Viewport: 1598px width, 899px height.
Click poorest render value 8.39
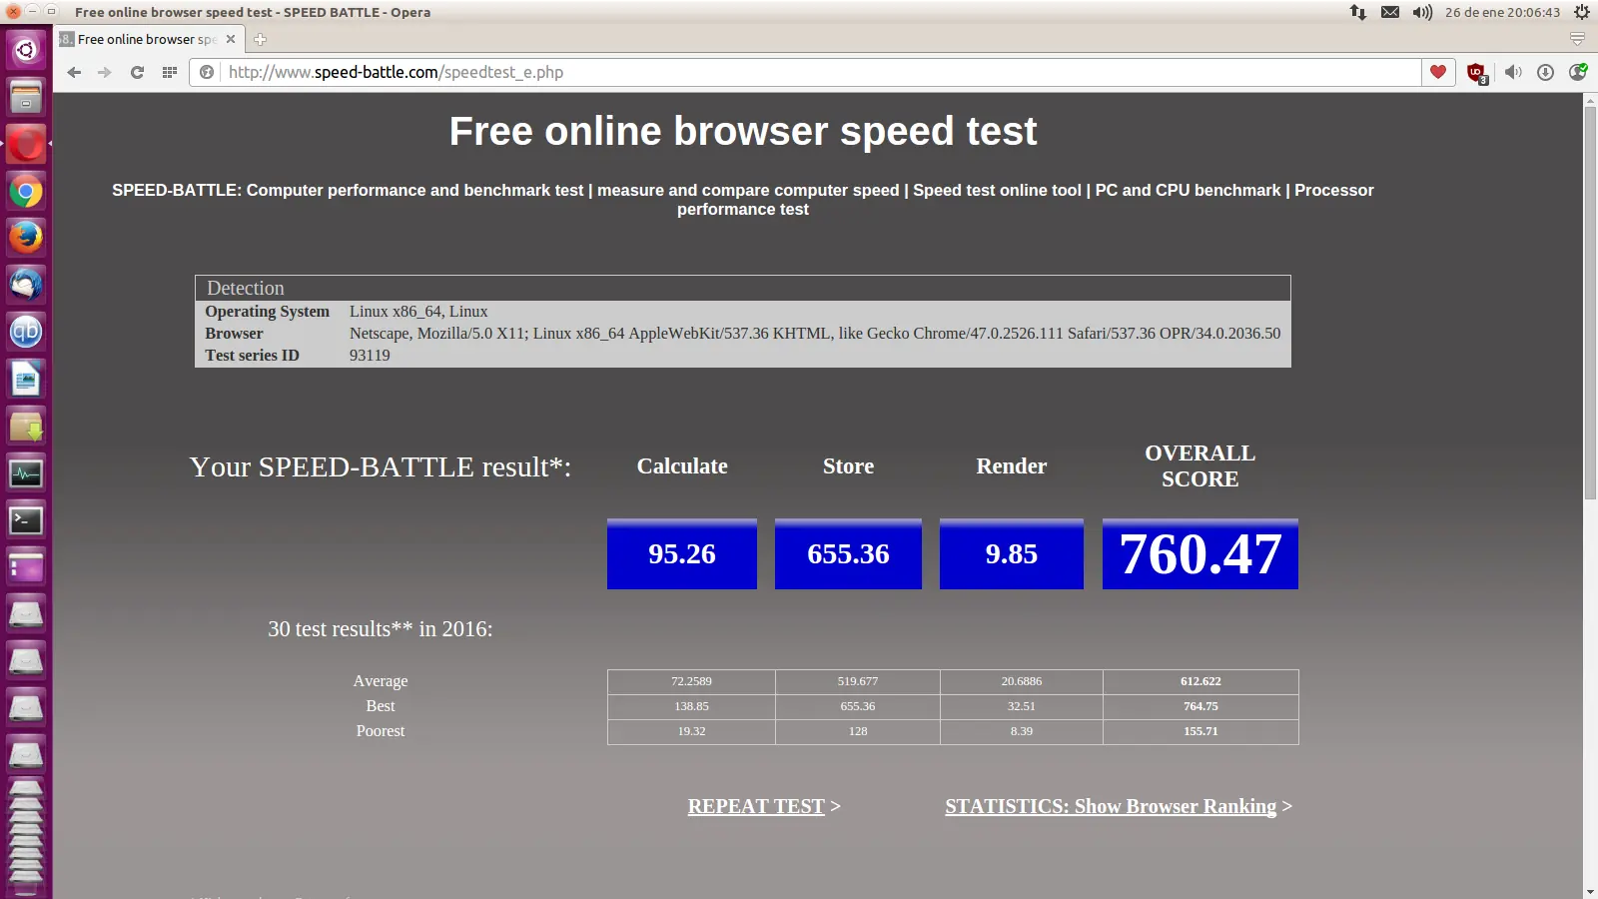(x=1022, y=731)
